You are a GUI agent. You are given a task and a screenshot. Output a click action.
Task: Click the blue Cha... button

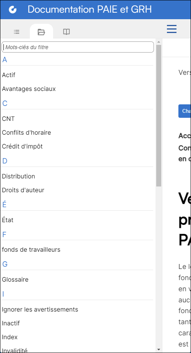(x=185, y=111)
